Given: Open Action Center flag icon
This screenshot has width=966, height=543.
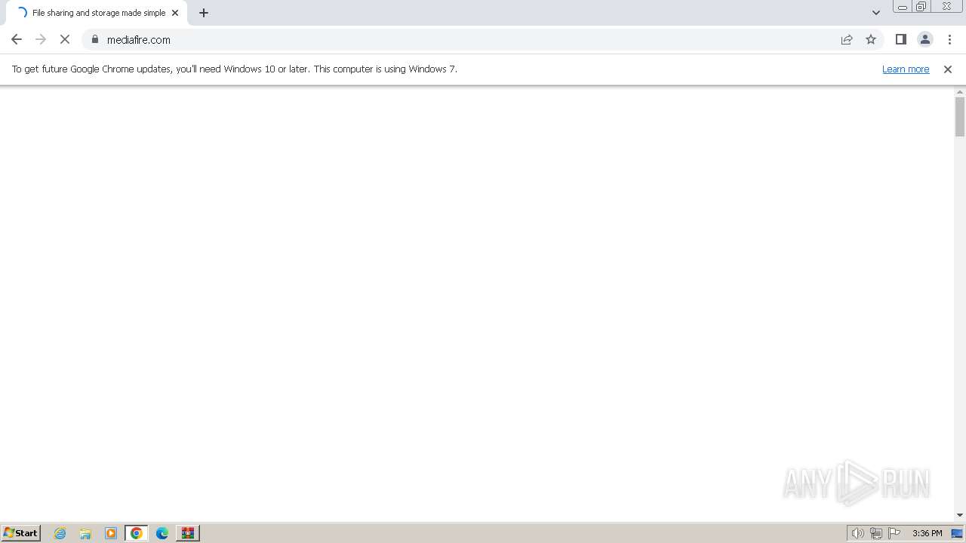Looking at the screenshot, I should [x=894, y=533].
